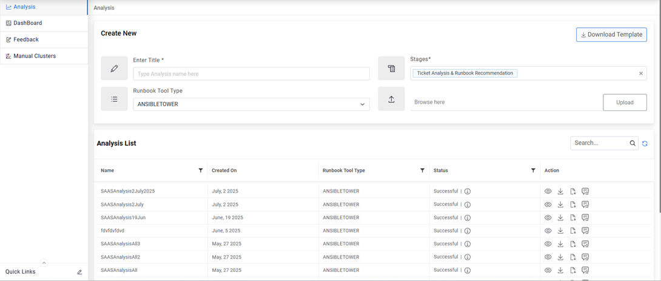Download the SAASAnalysis2July2025 analysis result
661x281 pixels.
pos(560,191)
